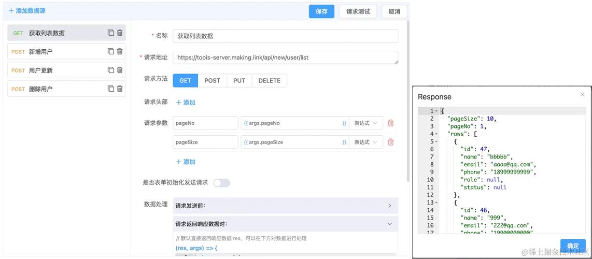Select 用户更新 in data source list
The image size is (592, 259).
click(66, 70)
